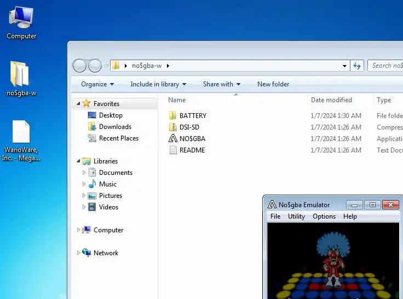403x299 pixels.
Task: Expand the Computer tree arrow
Action: tap(78, 230)
